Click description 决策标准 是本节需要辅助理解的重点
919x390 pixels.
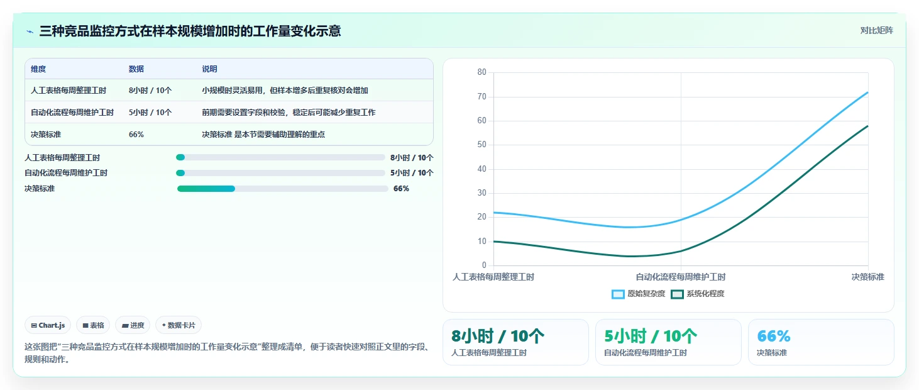point(263,135)
